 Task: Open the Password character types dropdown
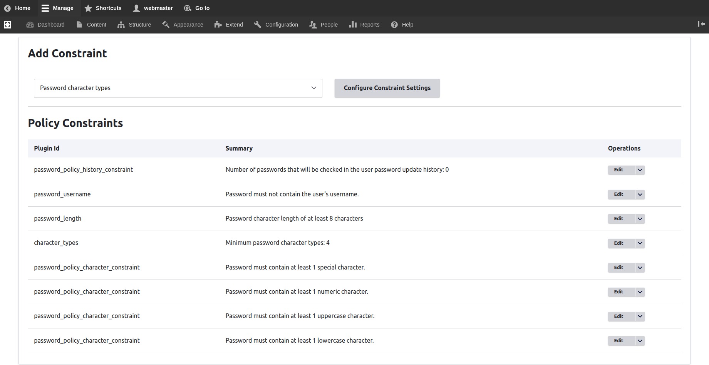178,88
